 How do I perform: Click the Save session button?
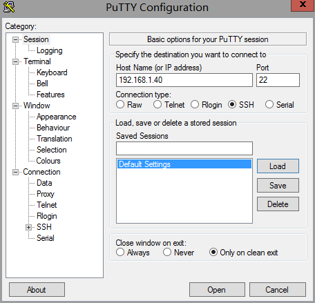pos(278,185)
